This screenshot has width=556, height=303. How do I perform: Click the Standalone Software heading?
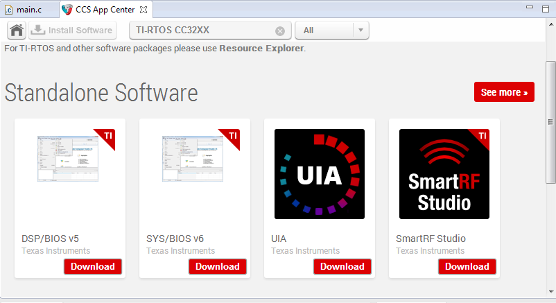tap(101, 93)
